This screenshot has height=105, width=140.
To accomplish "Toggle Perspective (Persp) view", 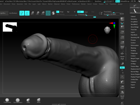I will coord(122,48).
